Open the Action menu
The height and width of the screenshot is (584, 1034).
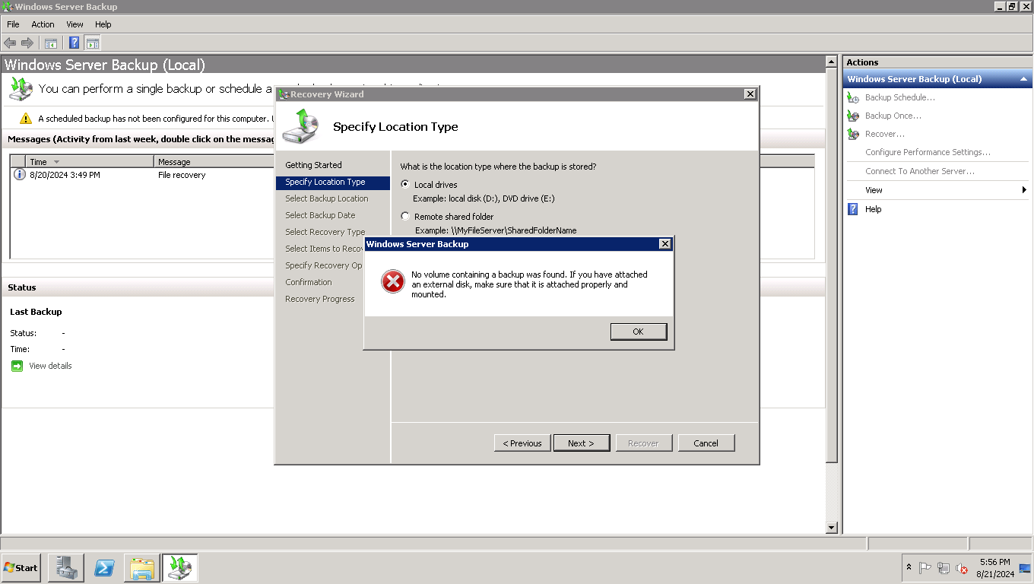tap(43, 24)
